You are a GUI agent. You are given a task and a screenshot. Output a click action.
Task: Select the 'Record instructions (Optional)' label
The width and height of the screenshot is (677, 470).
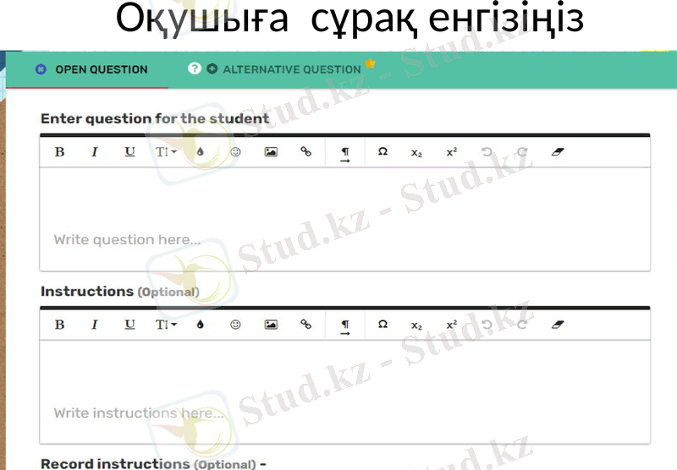149,464
